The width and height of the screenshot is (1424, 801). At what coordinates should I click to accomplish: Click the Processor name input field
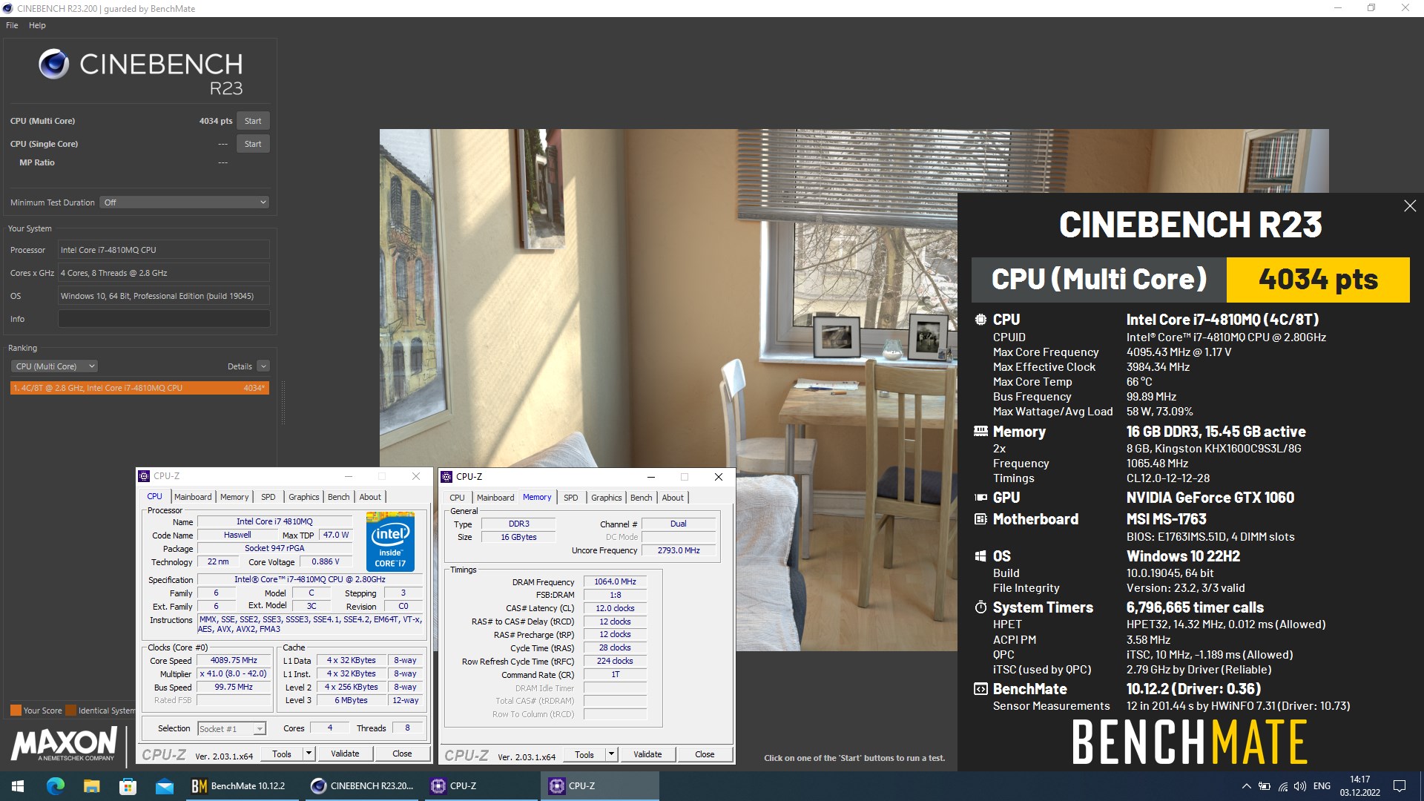(164, 250)
